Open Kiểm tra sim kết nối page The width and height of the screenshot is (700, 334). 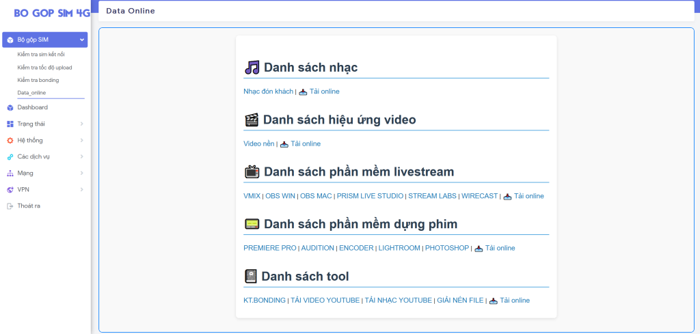[41, 55]
